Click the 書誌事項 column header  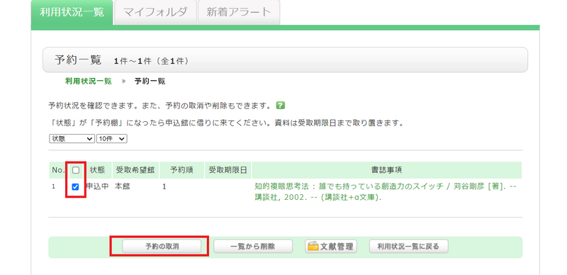pos(386,170)
